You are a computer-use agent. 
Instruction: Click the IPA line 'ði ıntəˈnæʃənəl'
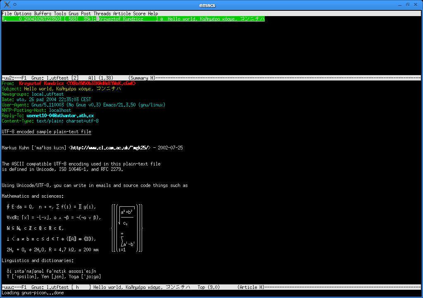coord(51,271)
